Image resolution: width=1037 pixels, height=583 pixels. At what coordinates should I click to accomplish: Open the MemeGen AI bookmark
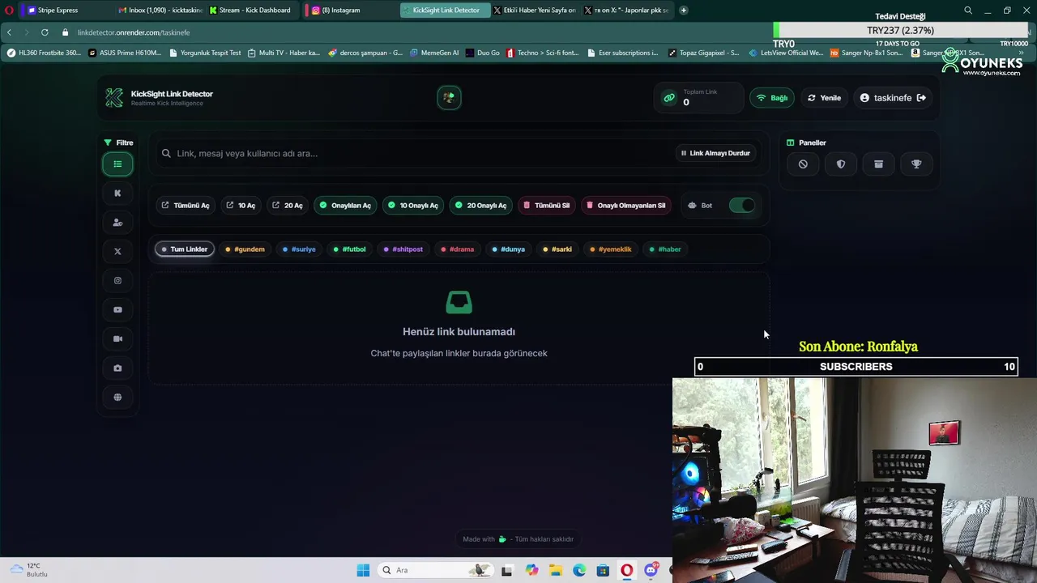point(434,53)
